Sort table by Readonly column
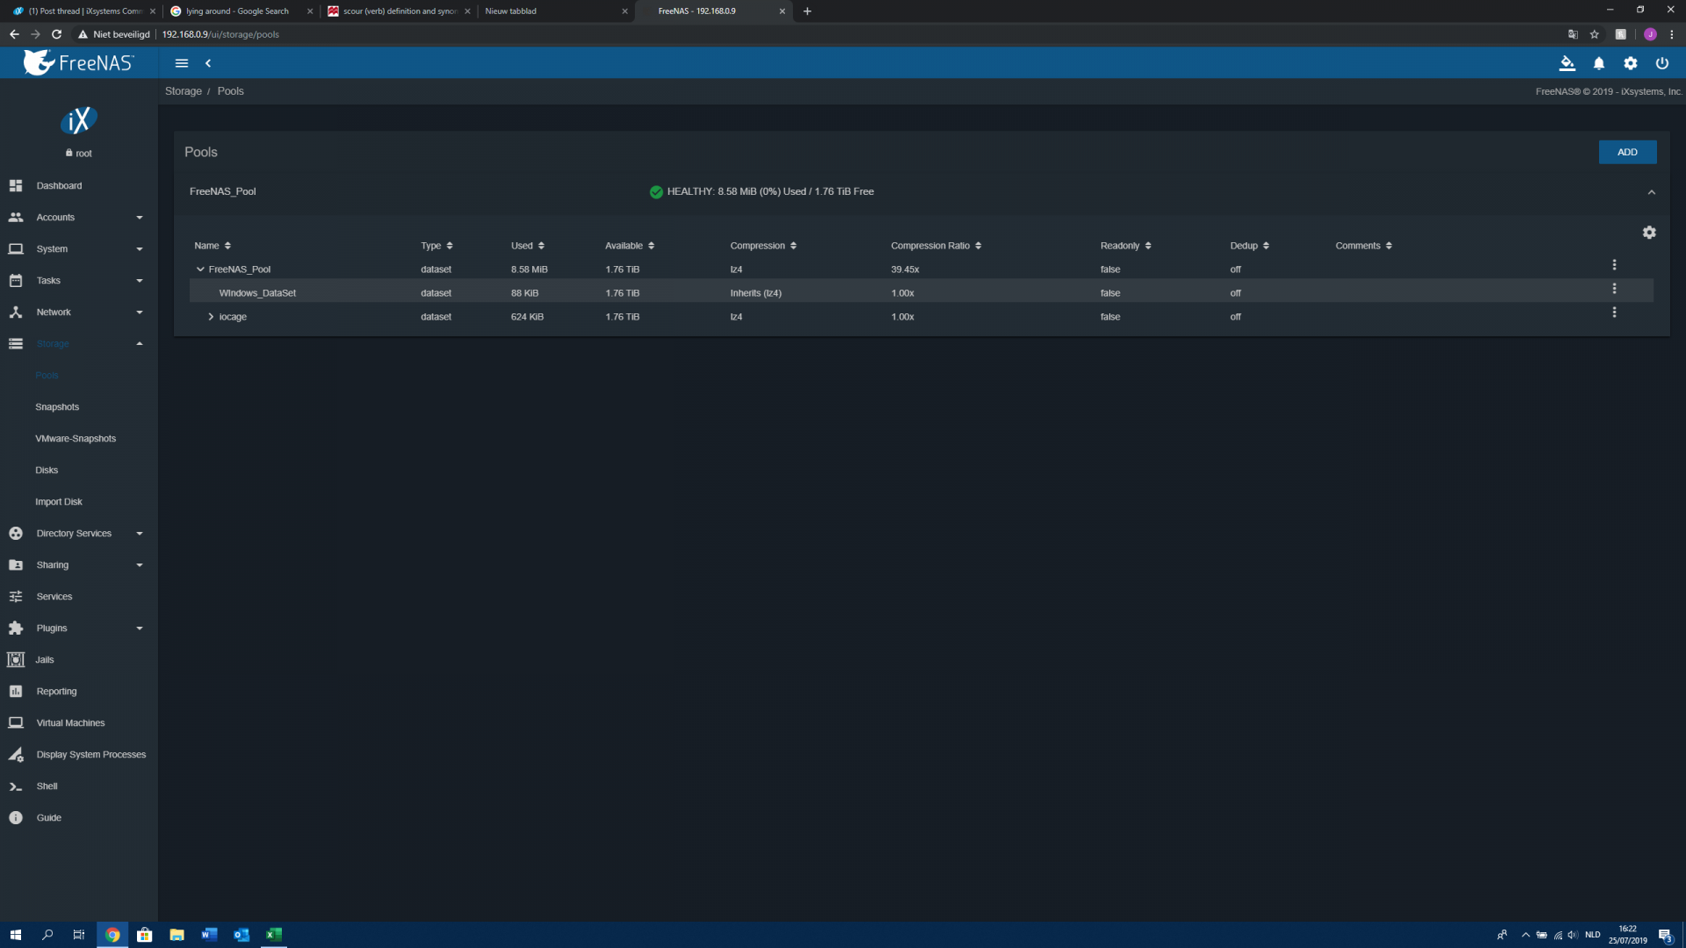 click(x=1126, y=246)
